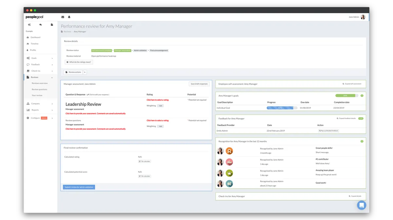Open the chat support bubble icon
393x220 pixels.
tap(362, 205)
